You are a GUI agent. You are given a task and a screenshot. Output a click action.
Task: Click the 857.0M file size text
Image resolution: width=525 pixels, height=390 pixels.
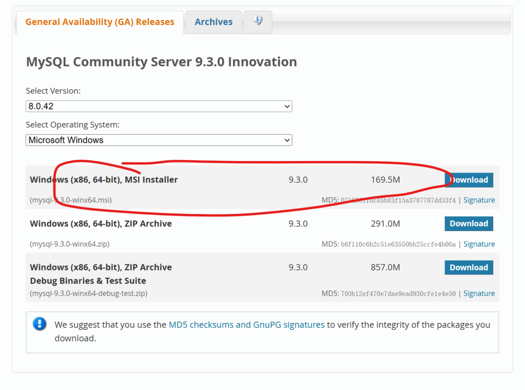point(385,268)
